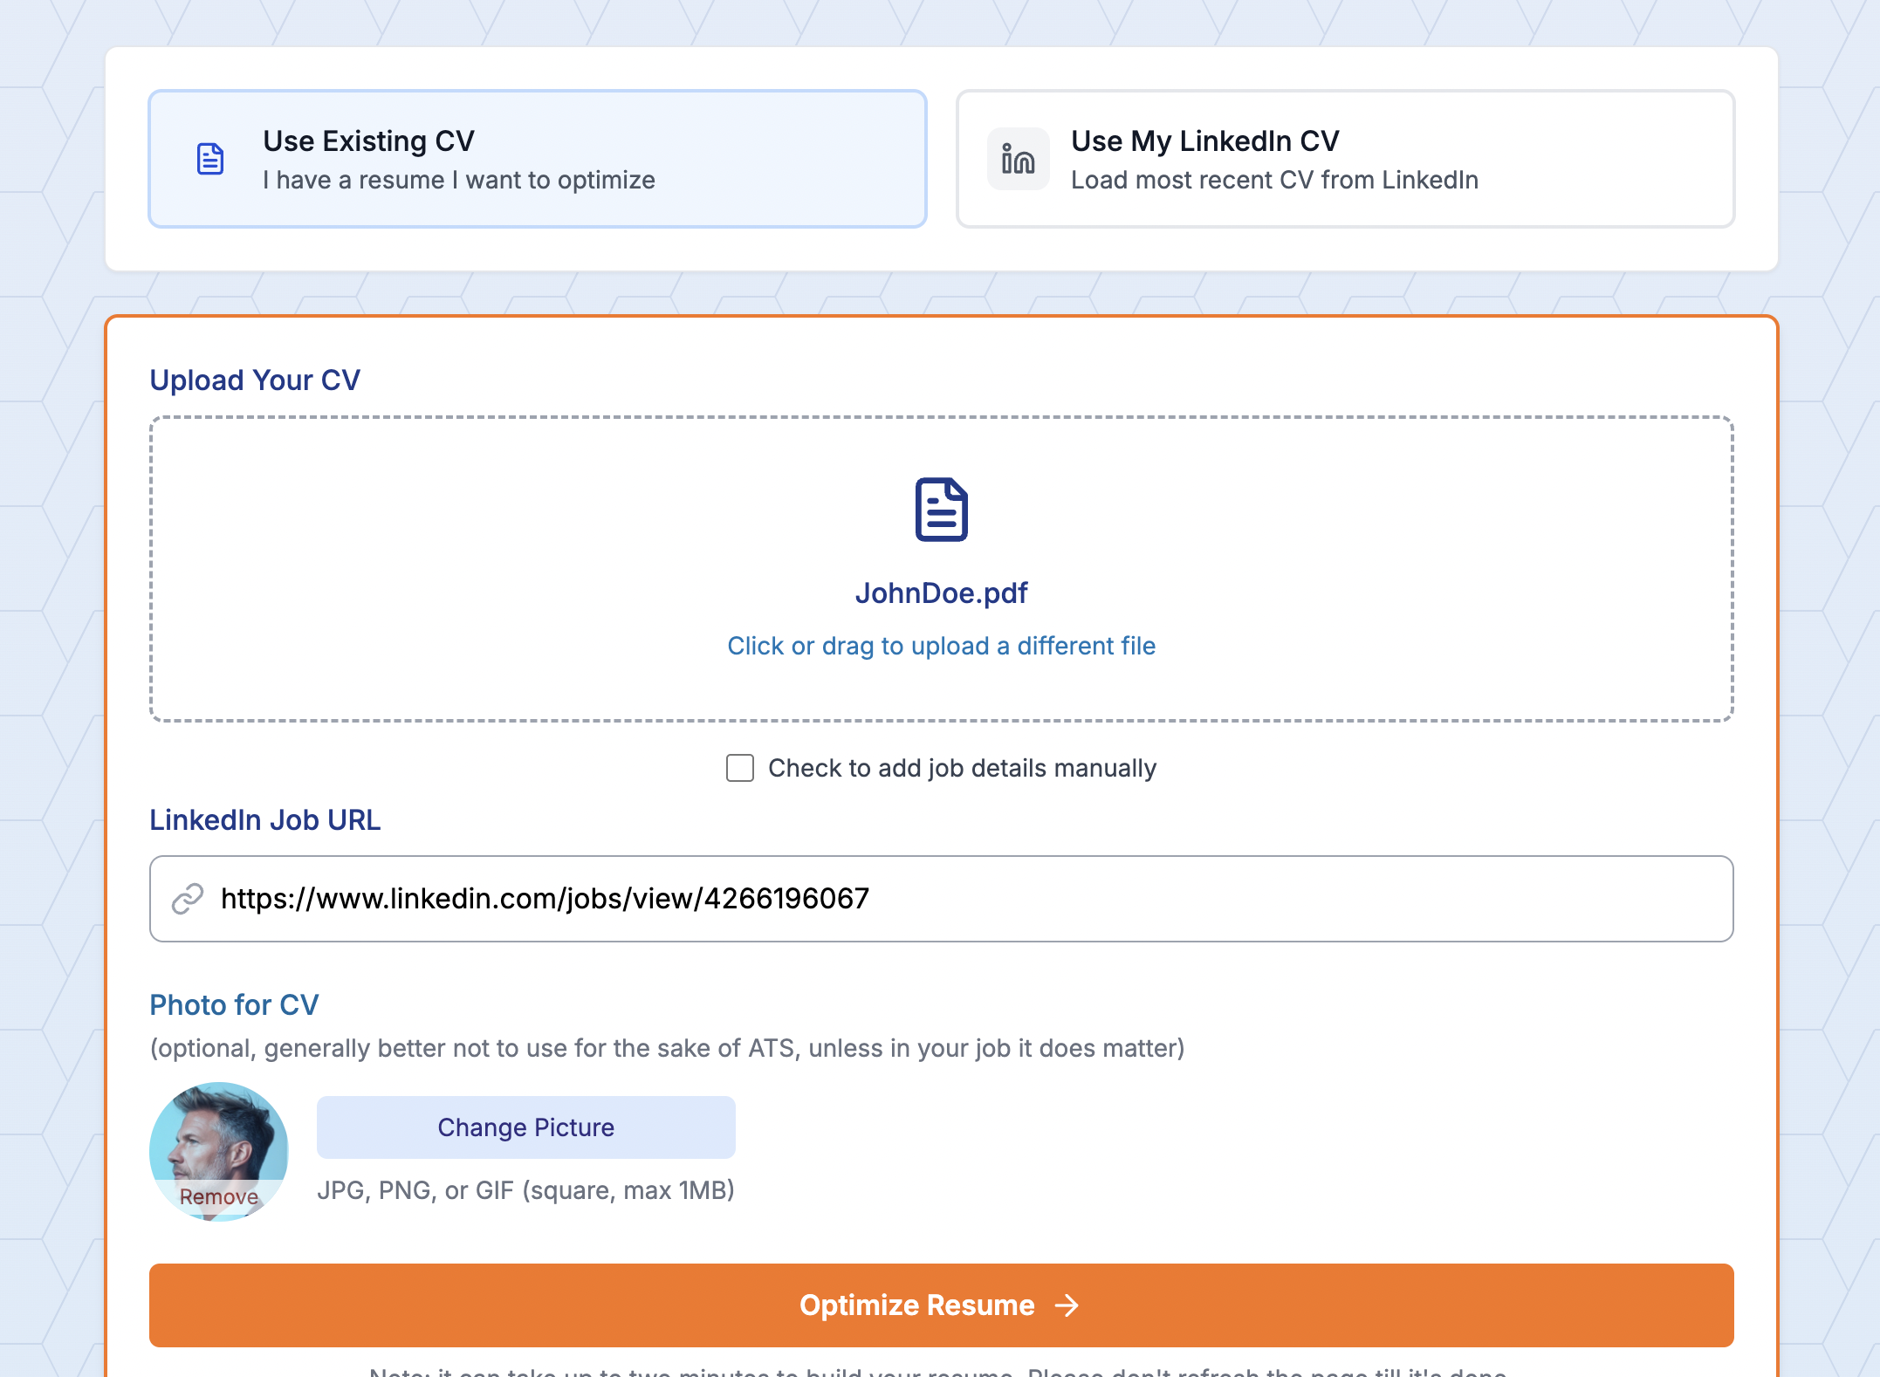Click the LinkedIn Job URL label
1880x1377 pixels.
pyautogui.click(x=265, y=820)
